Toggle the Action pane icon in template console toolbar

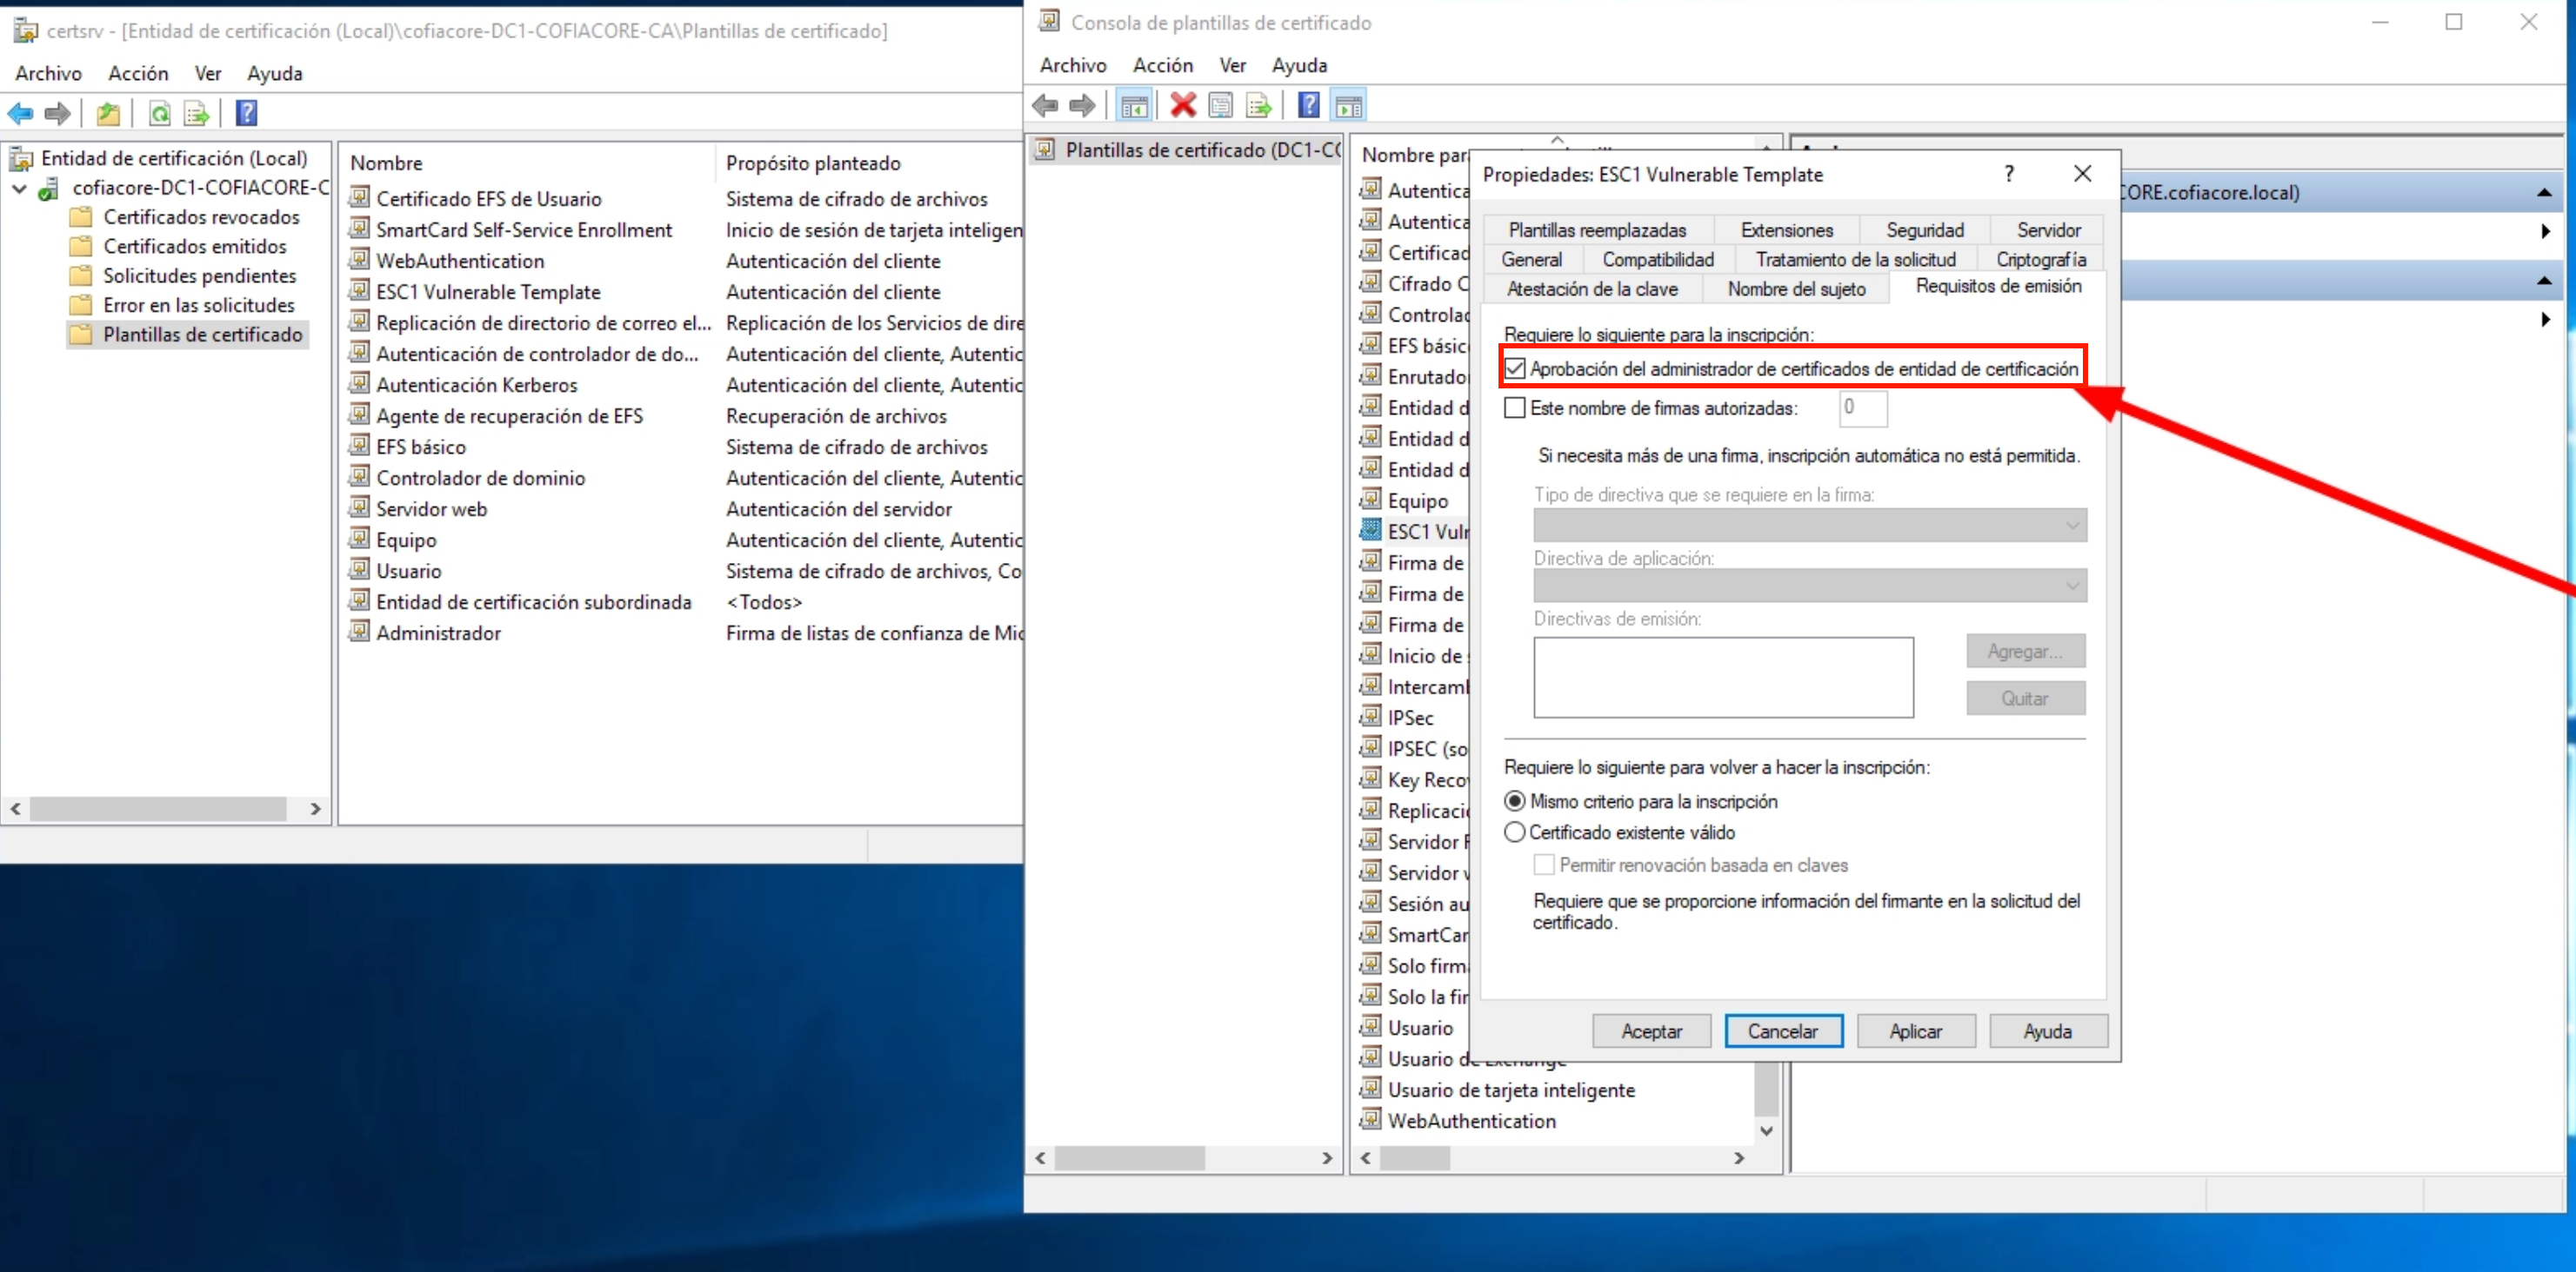[x=1348, y=105]
